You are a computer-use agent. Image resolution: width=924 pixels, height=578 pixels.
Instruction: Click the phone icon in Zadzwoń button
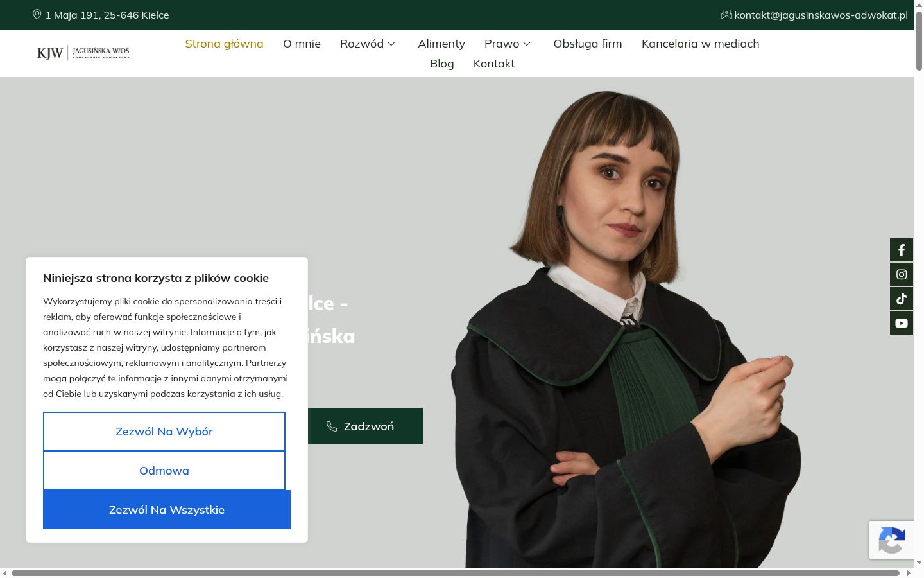pyautogui.click(x=332, y=426)
